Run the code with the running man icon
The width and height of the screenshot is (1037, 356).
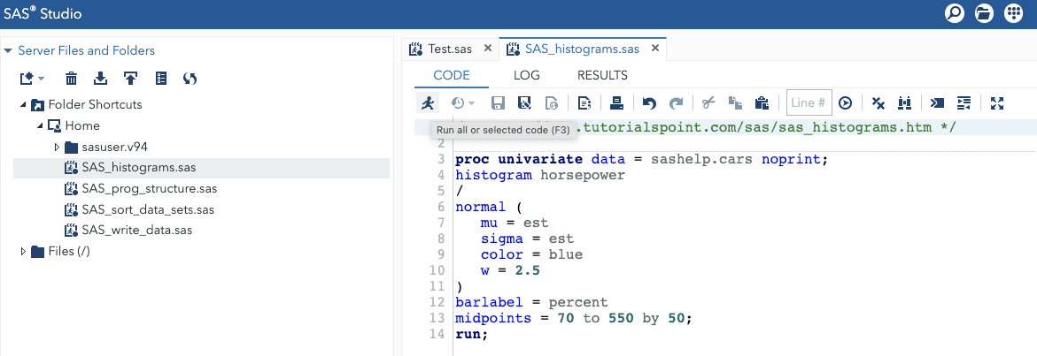click(428, 102)
